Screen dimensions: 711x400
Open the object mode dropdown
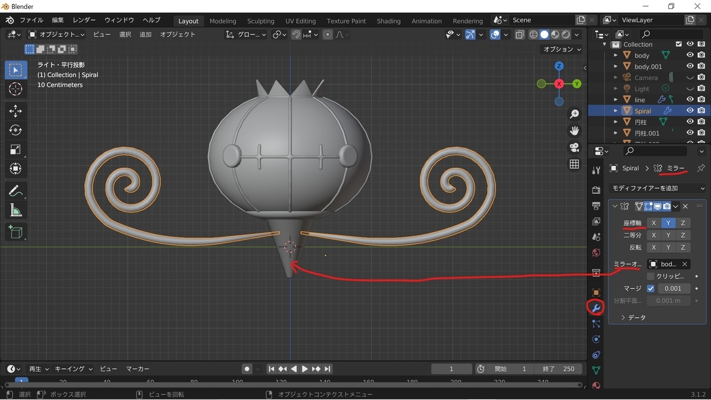57,35
